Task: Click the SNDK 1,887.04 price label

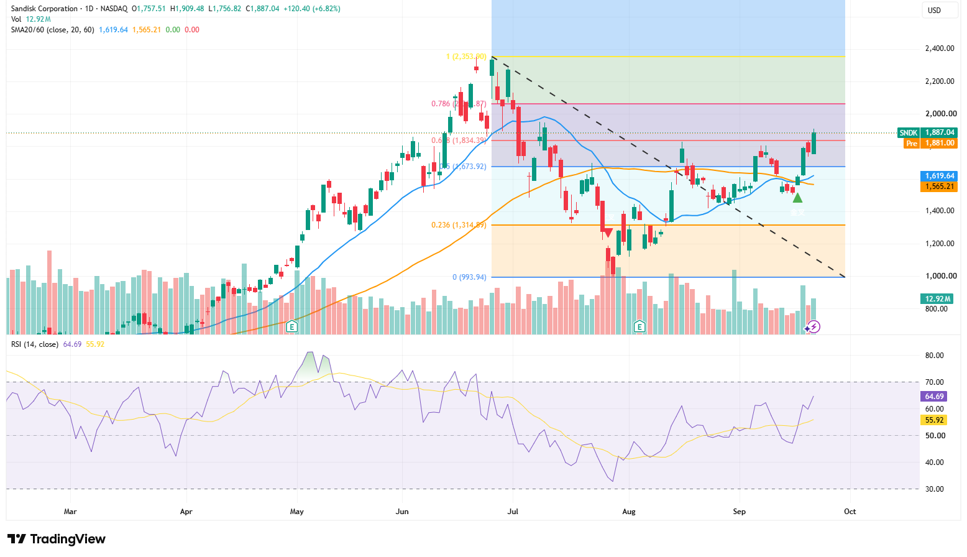Action: tap(927, 132)
